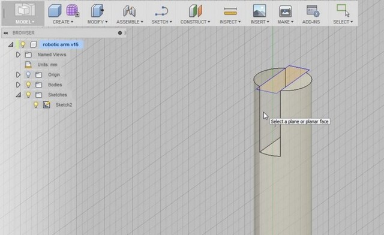Screen dimensions: 384x235
Task: Click the Create Form purple sphere icon
Action: point(73,11)
